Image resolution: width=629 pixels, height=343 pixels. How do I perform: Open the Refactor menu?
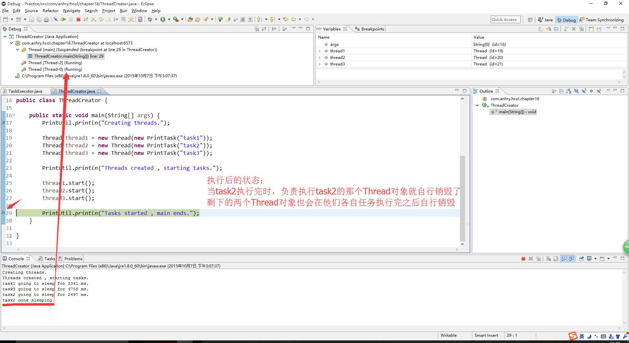click(50, 11)
